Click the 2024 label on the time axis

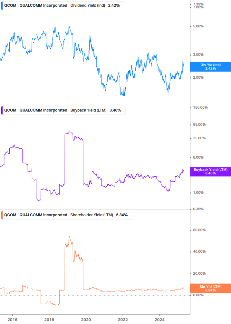(159, 320)
